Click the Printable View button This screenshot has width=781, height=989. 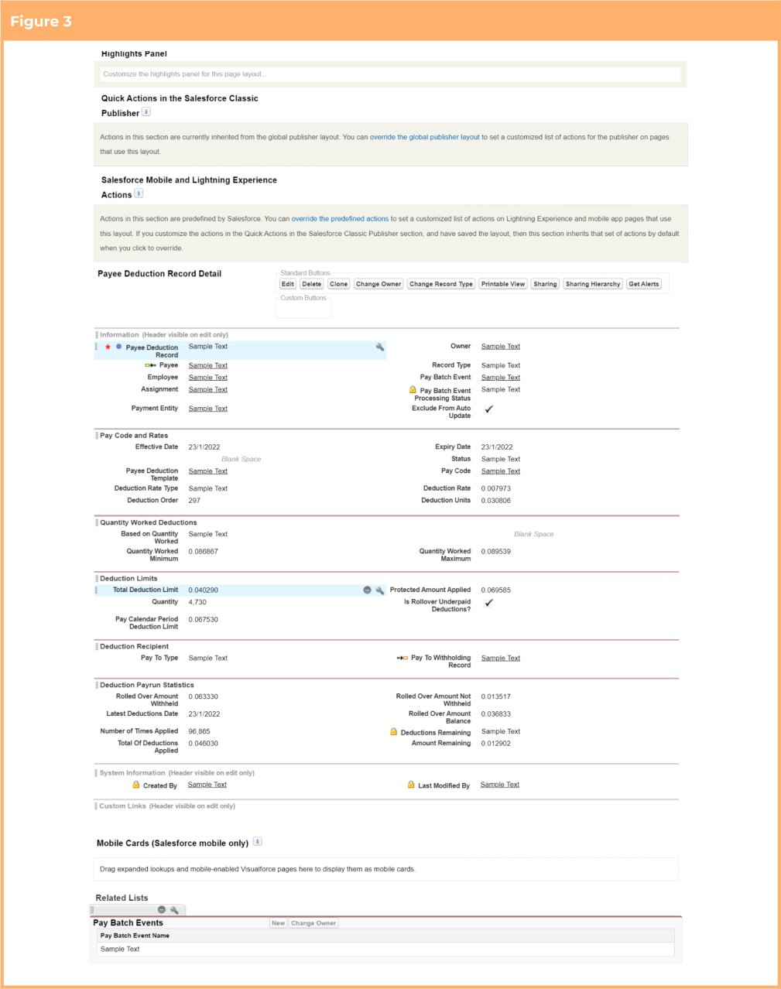pos(503,284)
